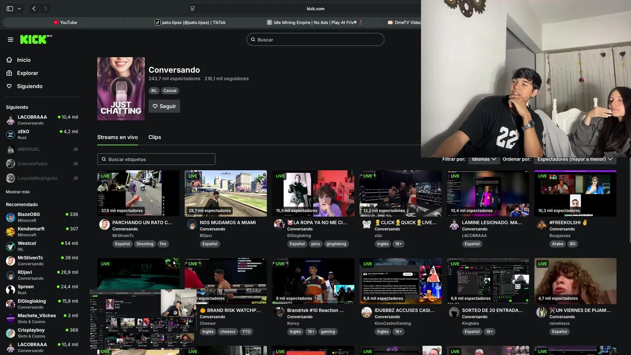The image size is (631, 355).
Task: Click the Seguir follow button
Action: 164,106
